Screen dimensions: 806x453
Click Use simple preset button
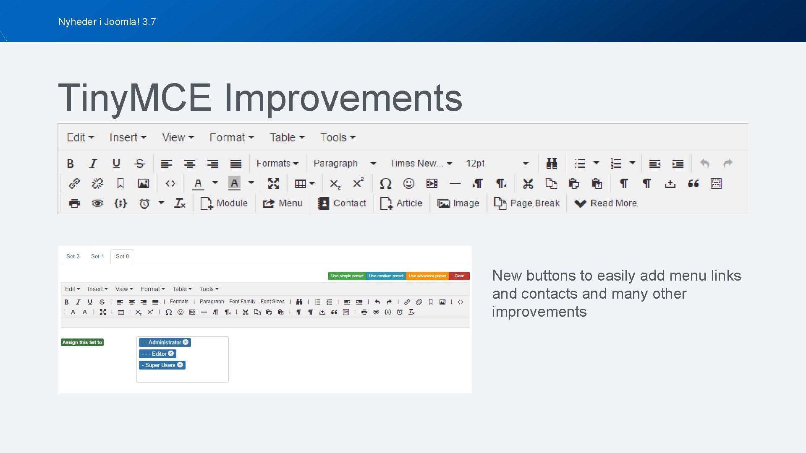pyautogui.click(x=347, y=276)
